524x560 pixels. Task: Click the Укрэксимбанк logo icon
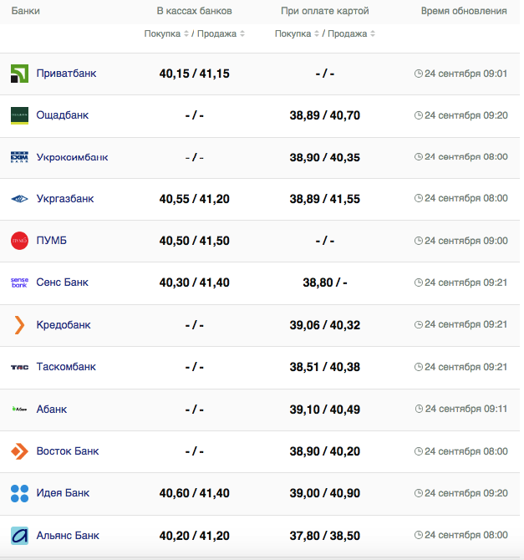pos(19,157)
